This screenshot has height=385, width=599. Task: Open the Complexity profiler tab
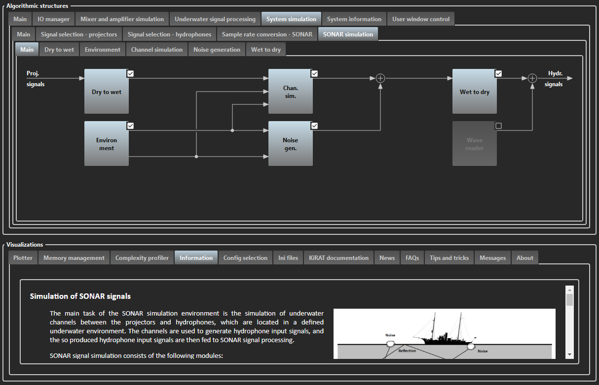[x=142, y=258]
